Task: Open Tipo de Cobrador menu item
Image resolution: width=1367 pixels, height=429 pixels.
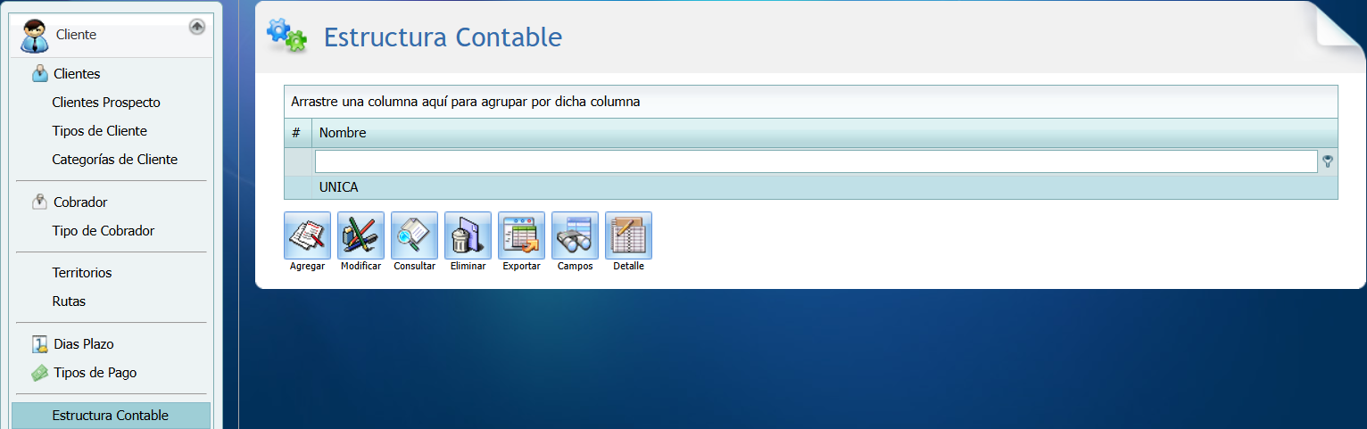Action: [x=104, y=231]
